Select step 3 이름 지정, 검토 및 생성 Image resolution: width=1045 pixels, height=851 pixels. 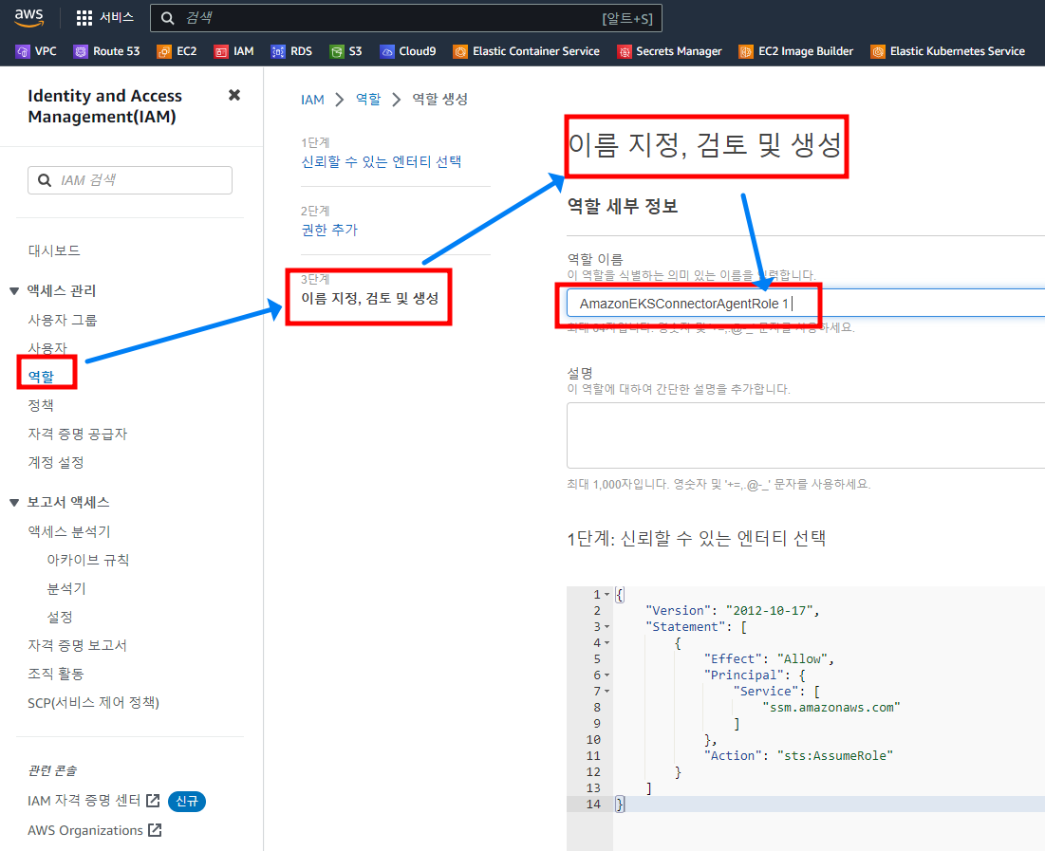[x=369, y=298]
